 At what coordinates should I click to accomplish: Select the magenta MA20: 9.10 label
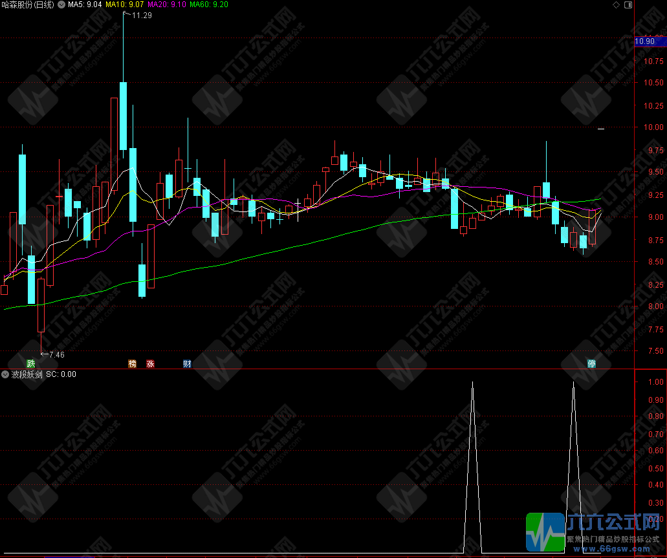pos(167,5)
